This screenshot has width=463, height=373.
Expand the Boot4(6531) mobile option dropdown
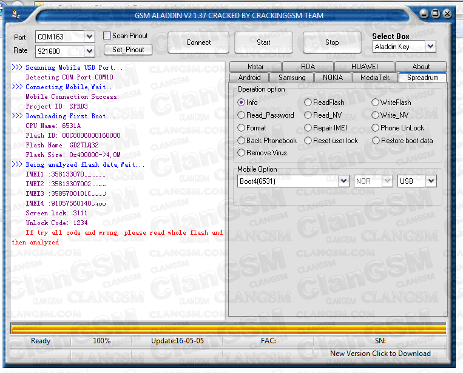(343, 181)
